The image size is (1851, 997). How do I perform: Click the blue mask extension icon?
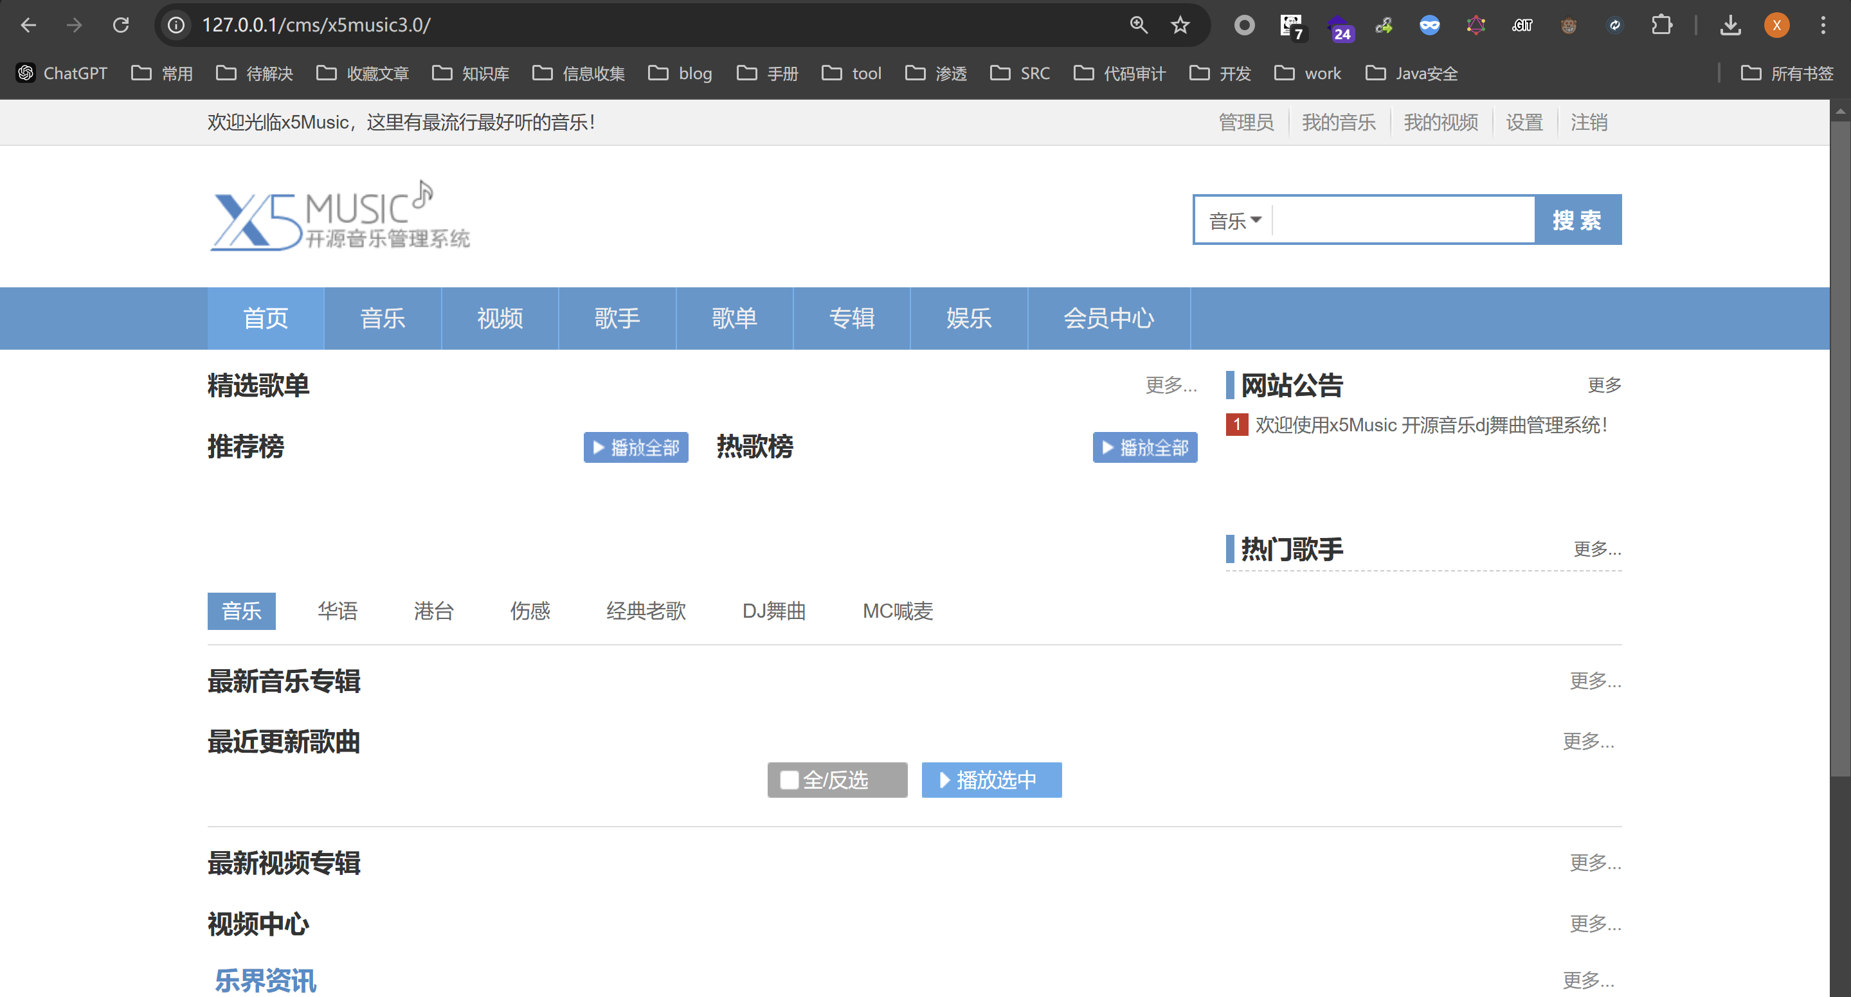click(1429, 26)
